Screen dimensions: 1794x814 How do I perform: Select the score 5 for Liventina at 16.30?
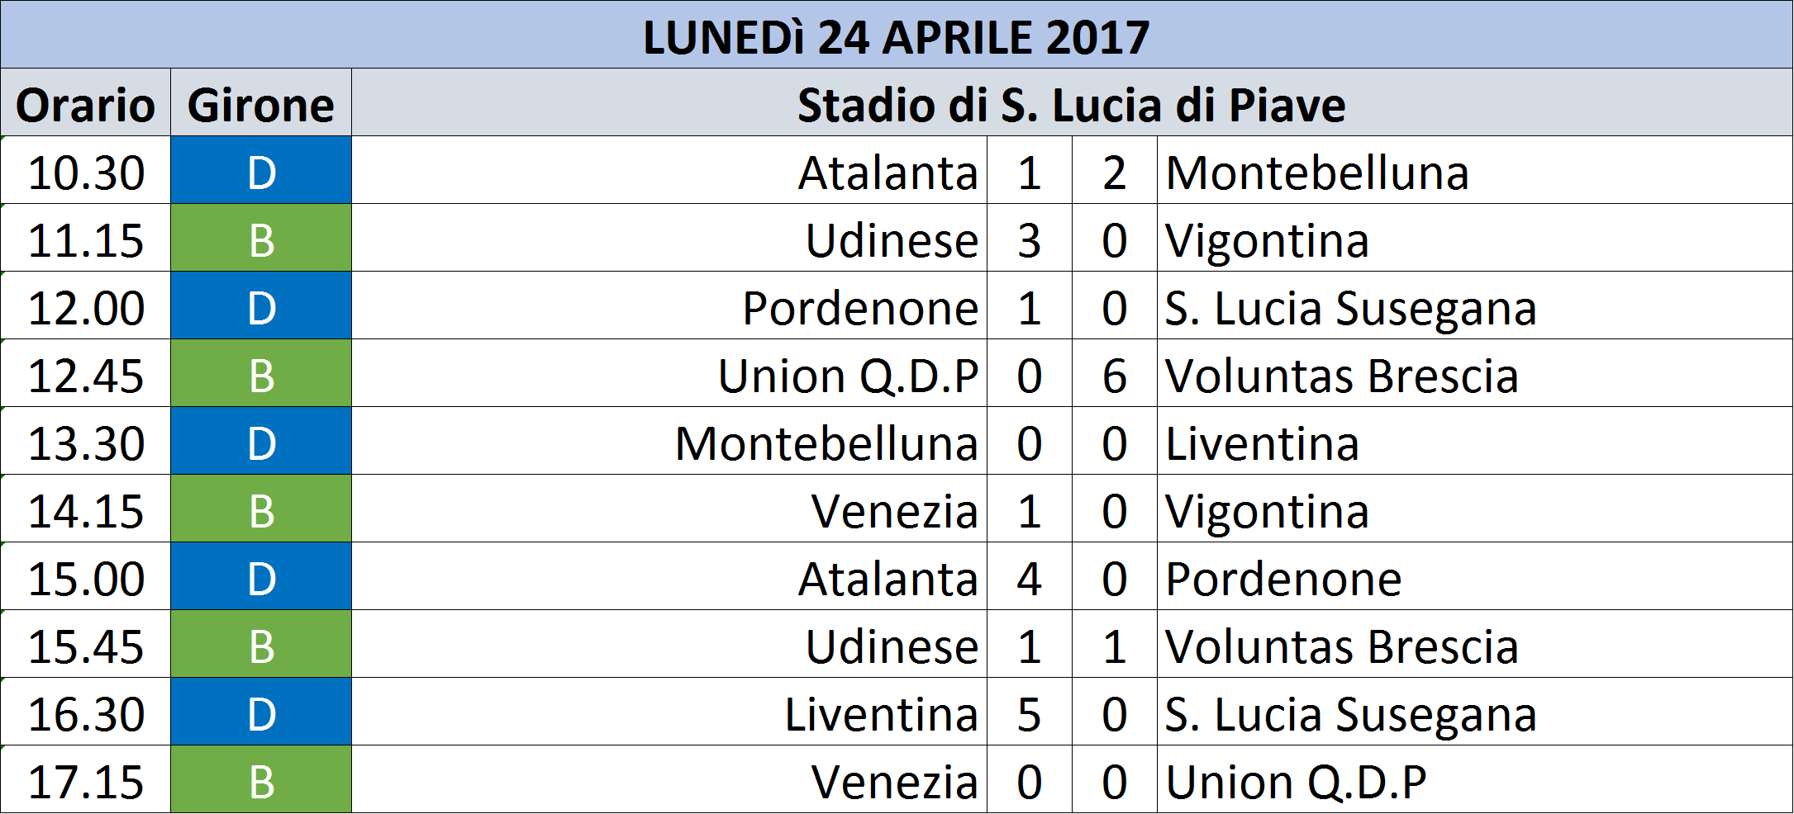point(1030,712)
